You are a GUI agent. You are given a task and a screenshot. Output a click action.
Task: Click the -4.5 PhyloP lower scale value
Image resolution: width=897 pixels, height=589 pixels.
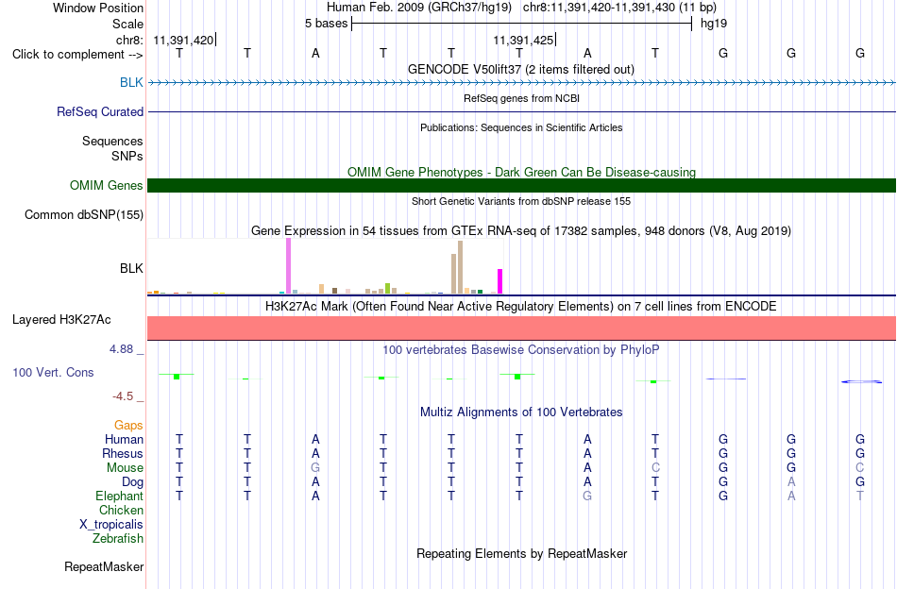(123, 396)
